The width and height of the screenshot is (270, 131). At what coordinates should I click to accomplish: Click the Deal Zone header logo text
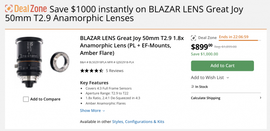click(31, 9)
